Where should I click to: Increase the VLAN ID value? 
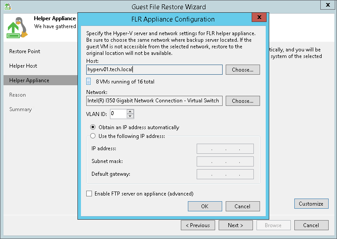click(130, 112)
